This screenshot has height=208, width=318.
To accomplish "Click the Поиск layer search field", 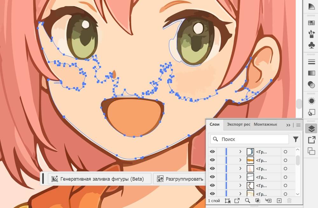I will pyautogui.click(x=249, y=139).
